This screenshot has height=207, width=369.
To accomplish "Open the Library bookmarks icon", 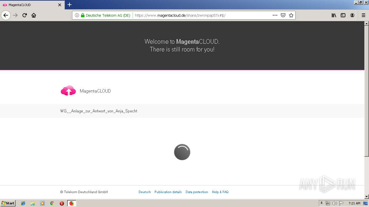I will pos(334,15).
